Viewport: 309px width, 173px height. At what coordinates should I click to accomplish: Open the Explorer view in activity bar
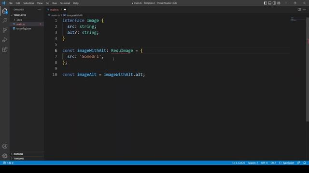coord(5,11)
